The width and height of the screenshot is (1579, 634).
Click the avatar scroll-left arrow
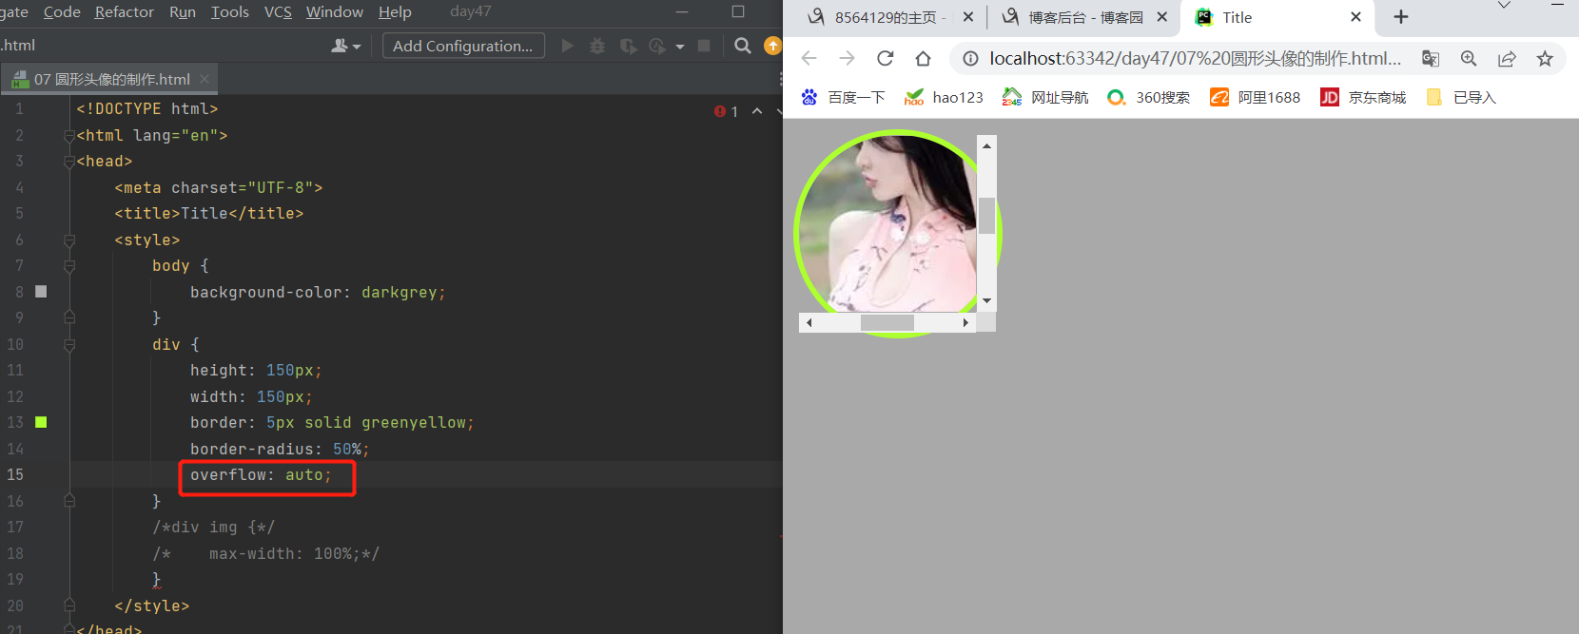tap(809, 322)
